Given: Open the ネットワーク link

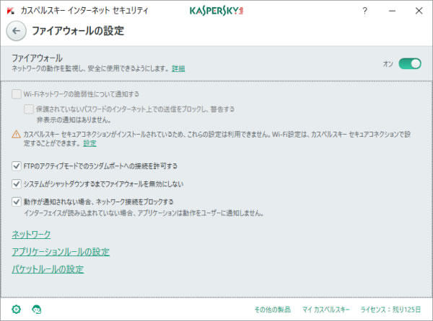Looking at the screenshot, I should pos(31,235).
